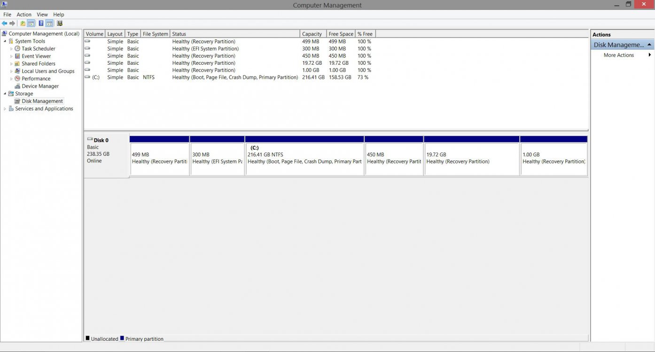Click the Event Viewer icon
This screenshot has height=352, width=655.
pos(17,56)
